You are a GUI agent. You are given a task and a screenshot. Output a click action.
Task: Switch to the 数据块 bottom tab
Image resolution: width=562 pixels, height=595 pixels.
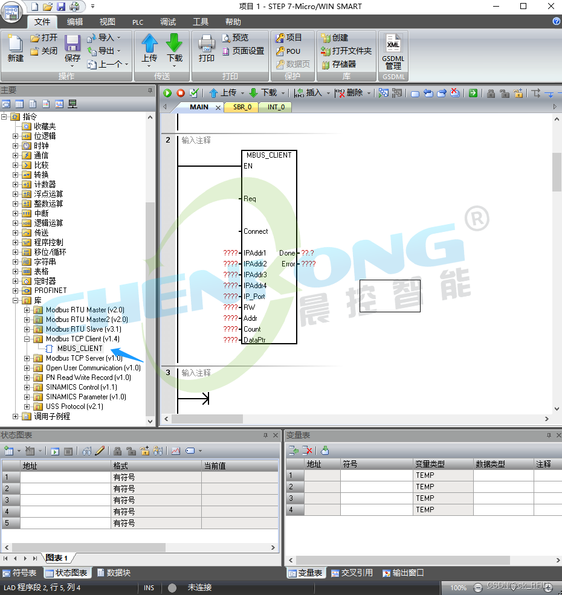pos(114,573)
